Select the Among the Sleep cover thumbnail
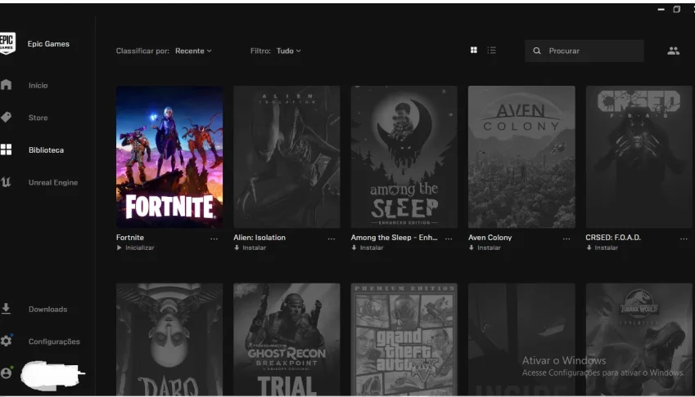Image resolution: width=695 pixels, height=397 pixels. pyautogui.click(x=404, y=157)
